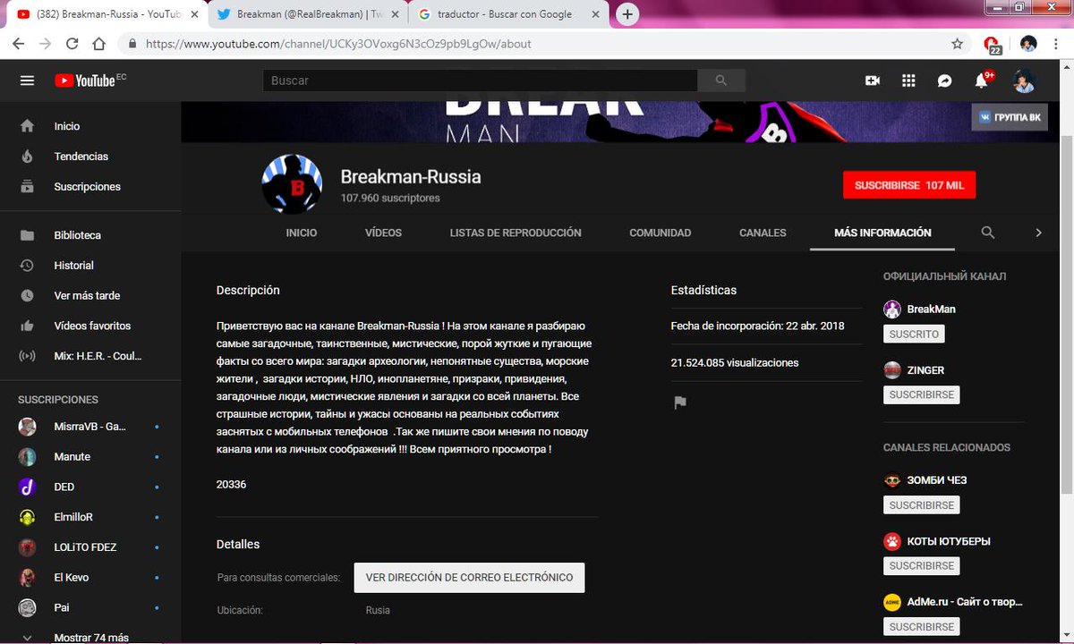Open LISTAS DE REPRODUCCIÓN tab
Screen dimensions: 1074x644
point(516,233)
